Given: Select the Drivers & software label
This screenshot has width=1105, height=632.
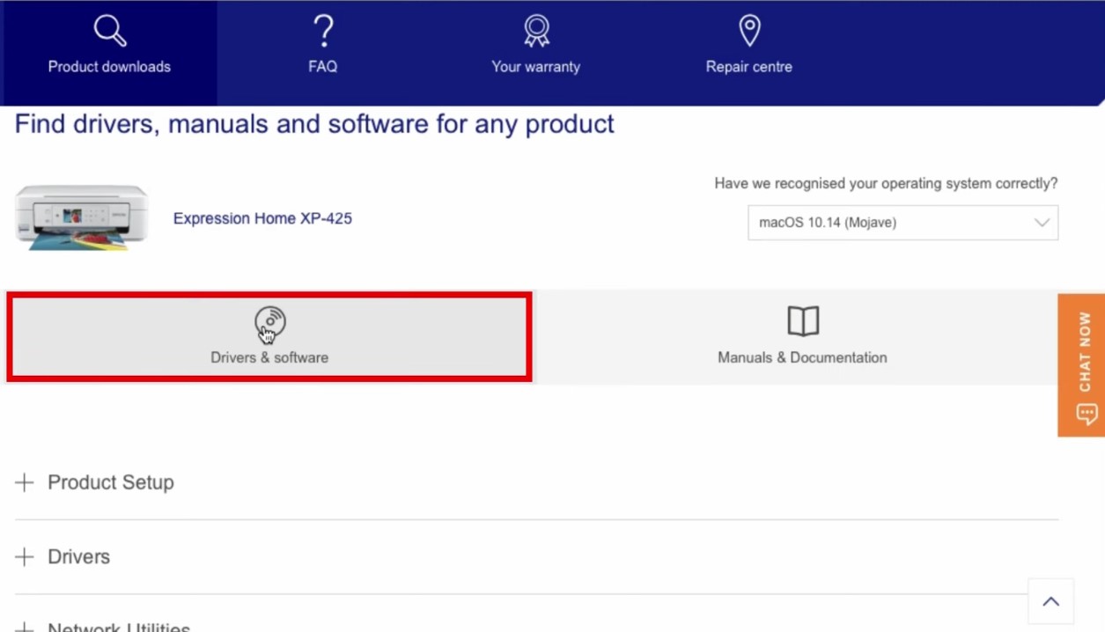Looking at the screenshot, I should pyautogui.click(x=269, y=357).
